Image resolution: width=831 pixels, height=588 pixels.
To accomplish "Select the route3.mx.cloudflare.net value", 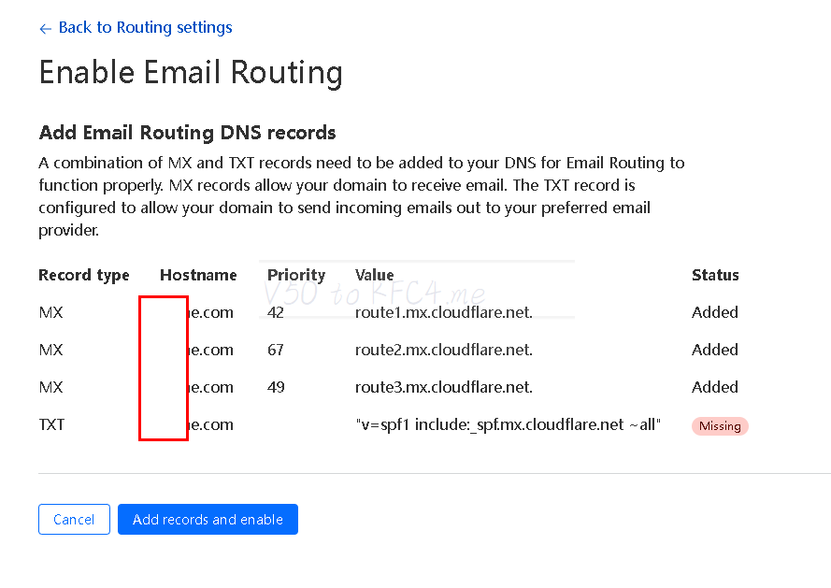I will click(x=443, y=387).
